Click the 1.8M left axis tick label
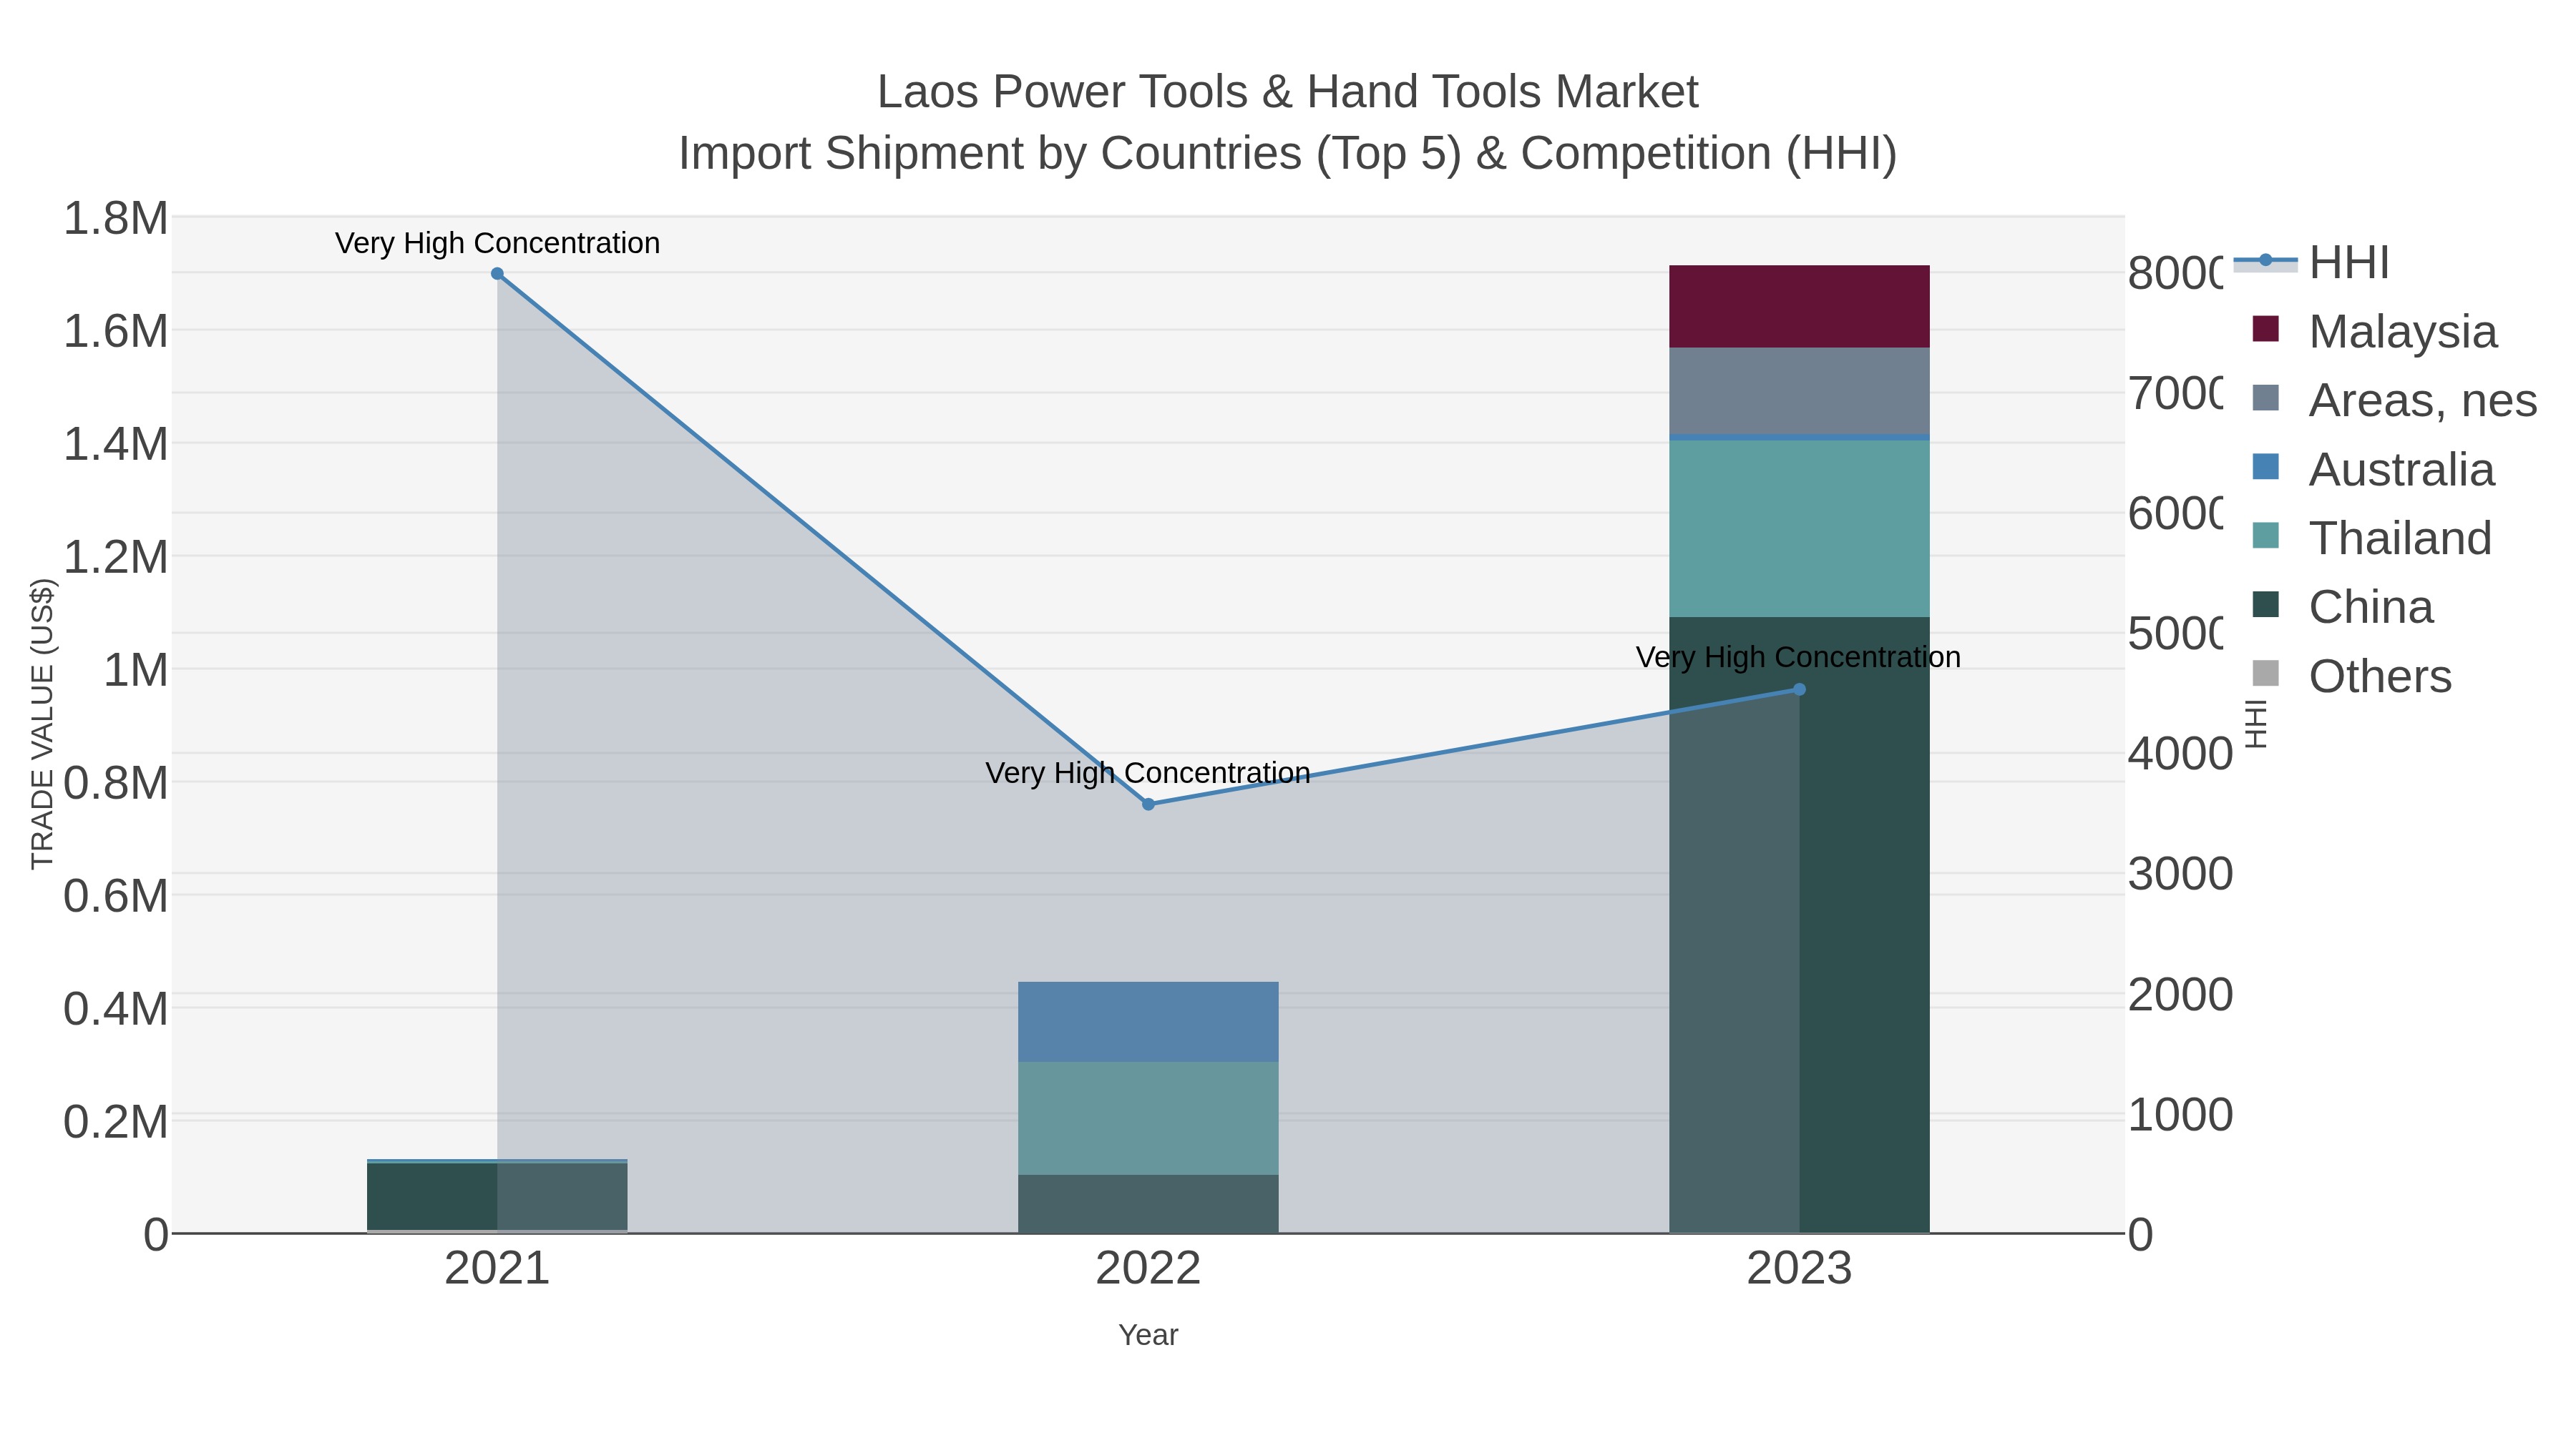Image resolution: width=2576 pixels, height=1448 pixels. coord(116,219)
